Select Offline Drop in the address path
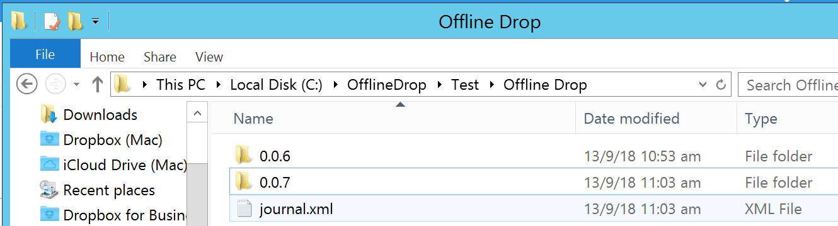 pyautogui.click(x=545, y=85)
